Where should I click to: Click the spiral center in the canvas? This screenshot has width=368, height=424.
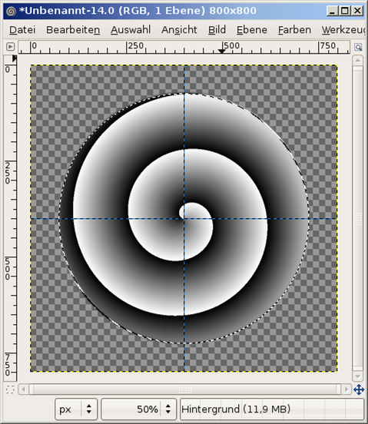click(184, 218)
